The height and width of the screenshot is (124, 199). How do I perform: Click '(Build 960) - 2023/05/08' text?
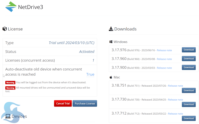coord(141,59)
